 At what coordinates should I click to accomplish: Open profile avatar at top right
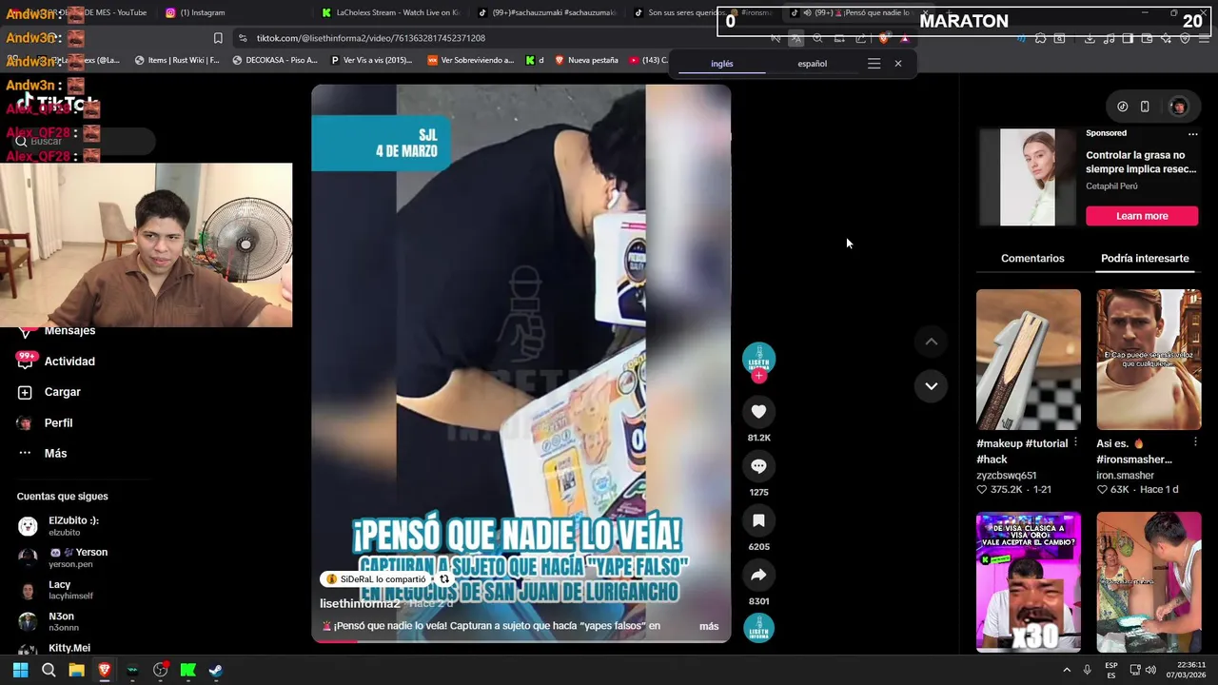pos(1178,107)
